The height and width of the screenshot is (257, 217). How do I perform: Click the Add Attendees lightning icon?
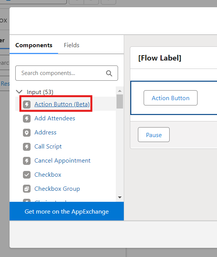(x=27, y=118)
